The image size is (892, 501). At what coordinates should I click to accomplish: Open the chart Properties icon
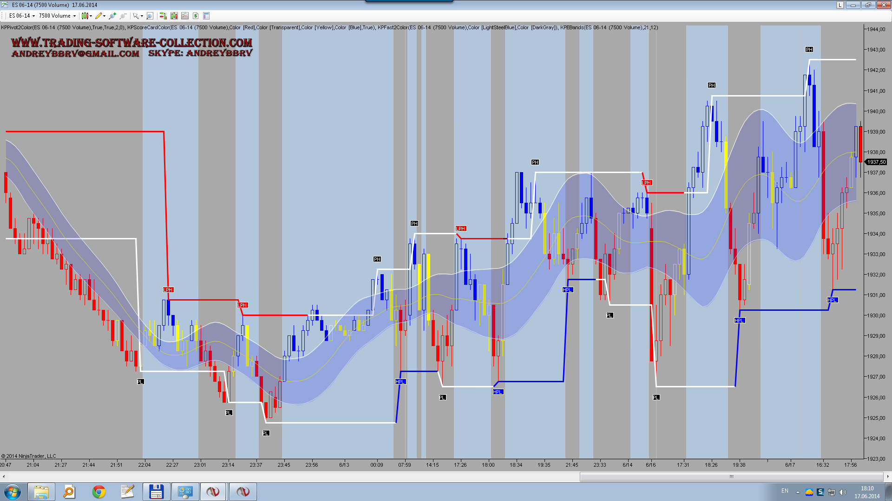click(206, 16)
